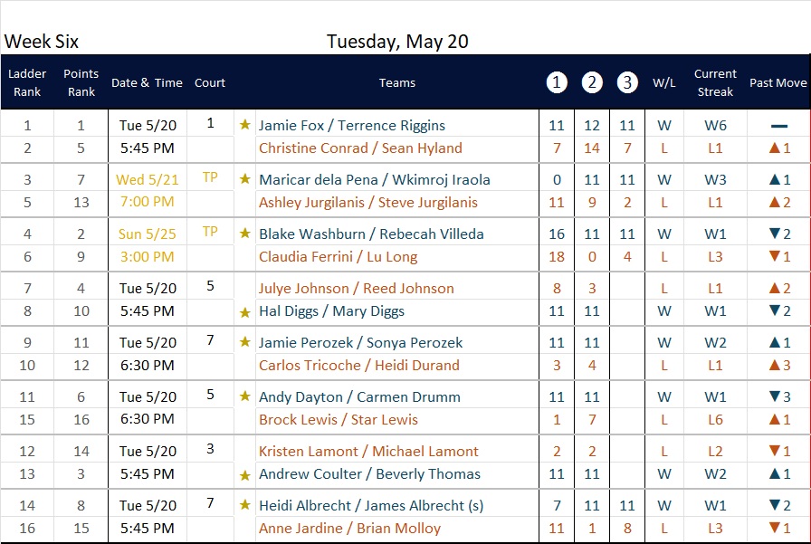Click the Points Rank column header
Image resolution: width=811 pixels, height=544 pixels.
pos(81,82)
